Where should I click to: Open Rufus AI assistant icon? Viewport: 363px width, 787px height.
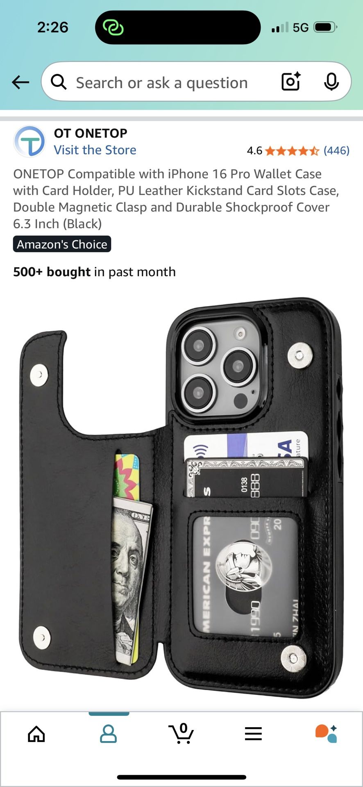(326, 734)
